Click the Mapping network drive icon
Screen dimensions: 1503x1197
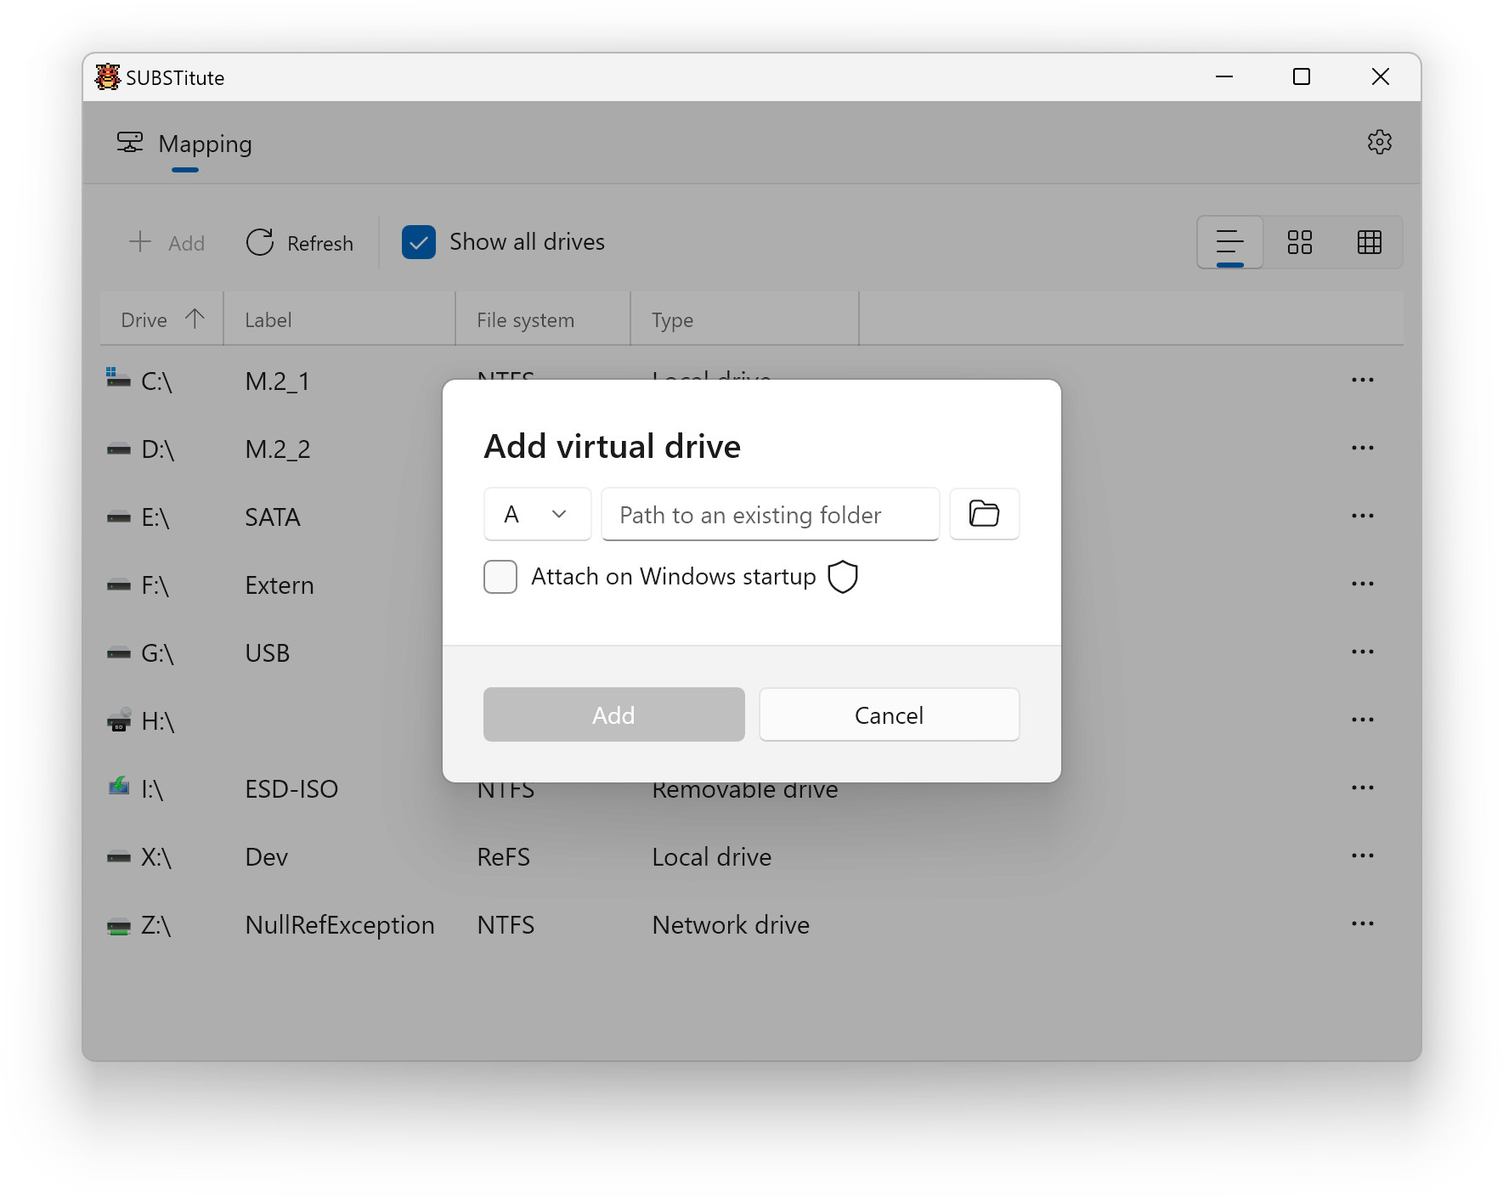[130, 142]
